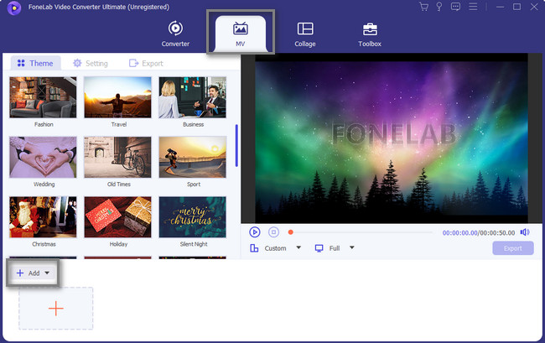This screenshot has height=343, width=545.
Task: Click the red plus placeholder box
Action: pos(55,309)
